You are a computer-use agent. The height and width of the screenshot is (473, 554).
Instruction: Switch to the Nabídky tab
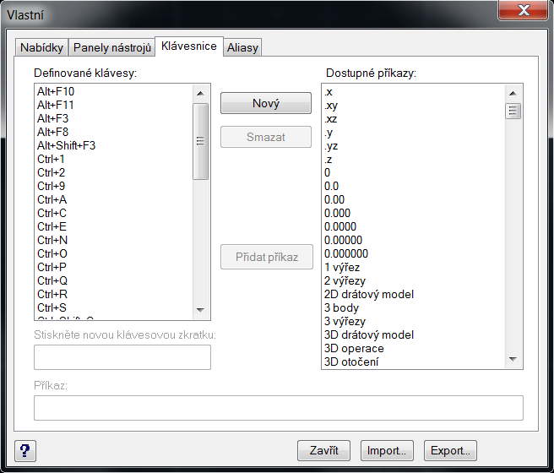pyautogui.click(x=41, y=47)
